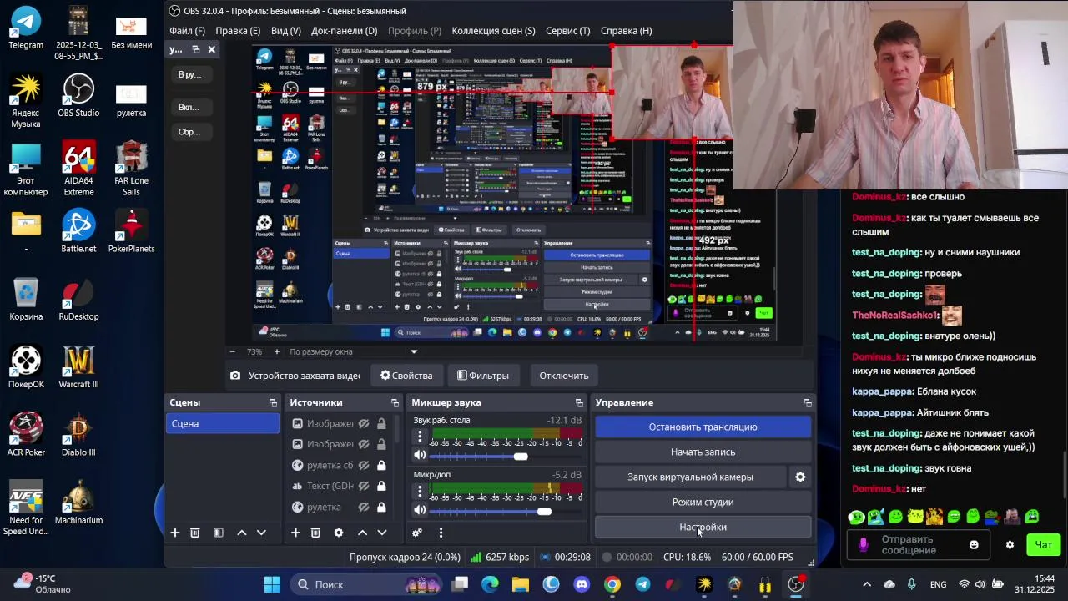Open ENG language switcher in taskbar
Screen dimensions: 1068x601
[938, 584]
